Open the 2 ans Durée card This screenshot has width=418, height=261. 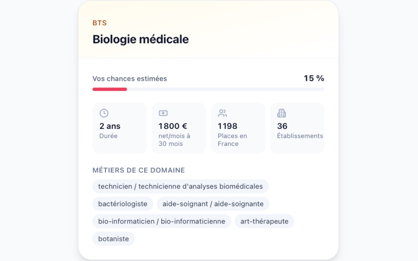(x=120, y=128)
